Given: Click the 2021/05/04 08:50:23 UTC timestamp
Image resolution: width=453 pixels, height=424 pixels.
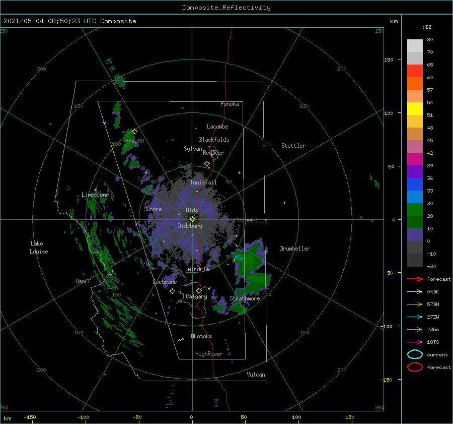Looking at the screenshot, I should click(x=44, y=21).
